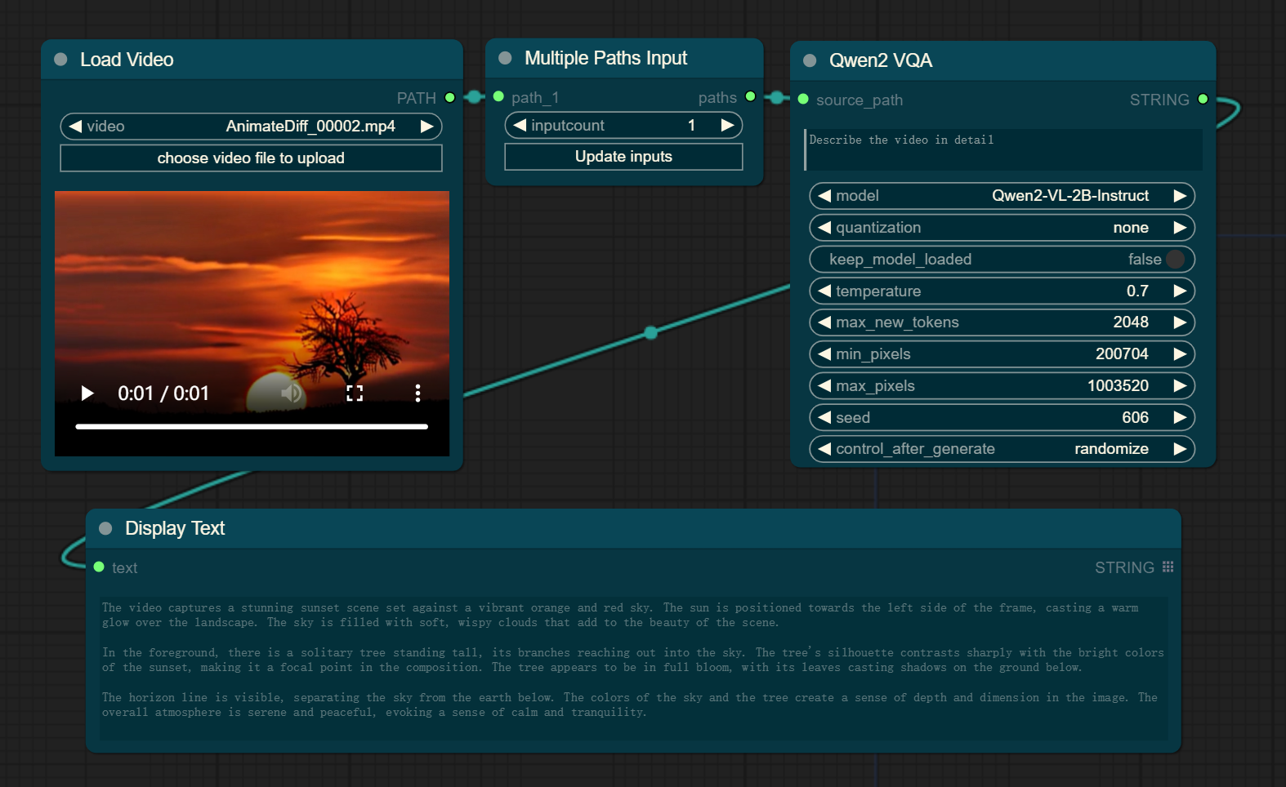The width and height of the screenshot is (1286, 787).
Task: Collapse the Load Video node
Action: click(x=60, y=60)
